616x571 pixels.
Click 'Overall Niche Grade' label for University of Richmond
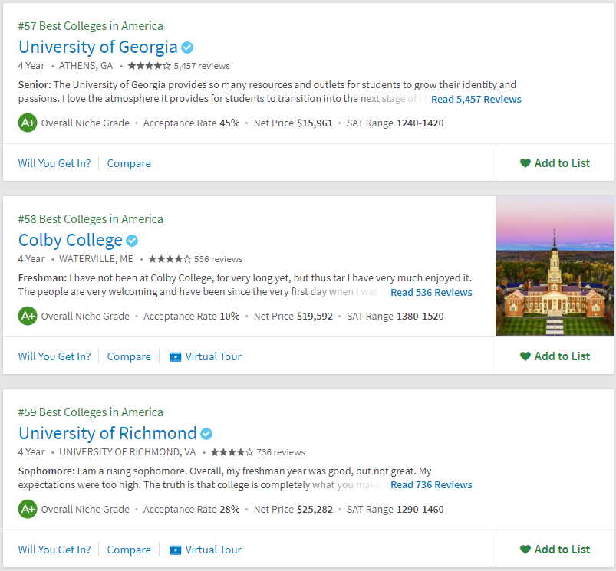point(85,510)
